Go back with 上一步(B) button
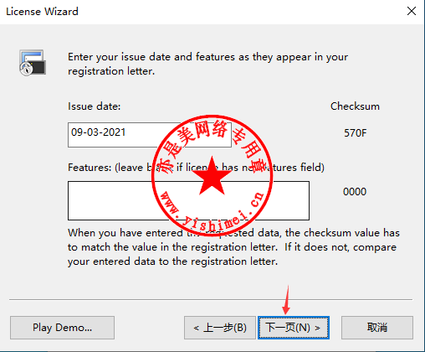Screen dimensions: 425x352 pyautogui.click(x=220, y=328)
